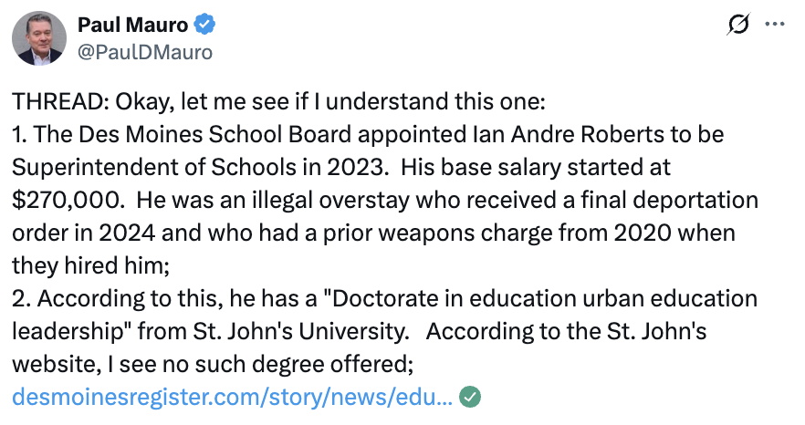
Task: Click the Grok slashed-circle icon
Action: click(x=737, y=26)
